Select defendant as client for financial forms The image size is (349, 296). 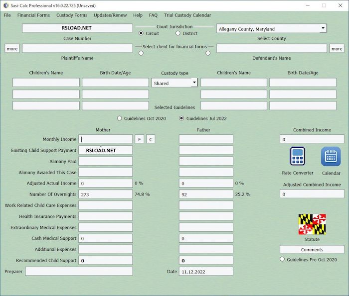coord(208,53)
